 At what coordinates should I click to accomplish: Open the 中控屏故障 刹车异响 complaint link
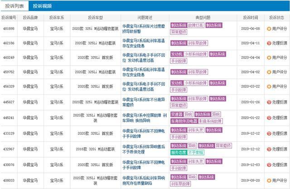(145, 118)
